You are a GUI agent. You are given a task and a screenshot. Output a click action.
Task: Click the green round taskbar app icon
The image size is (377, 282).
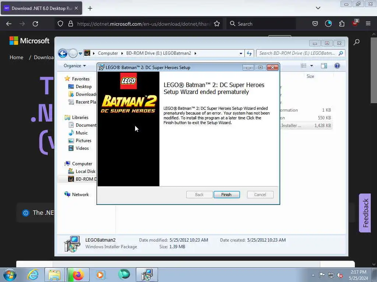124,274
